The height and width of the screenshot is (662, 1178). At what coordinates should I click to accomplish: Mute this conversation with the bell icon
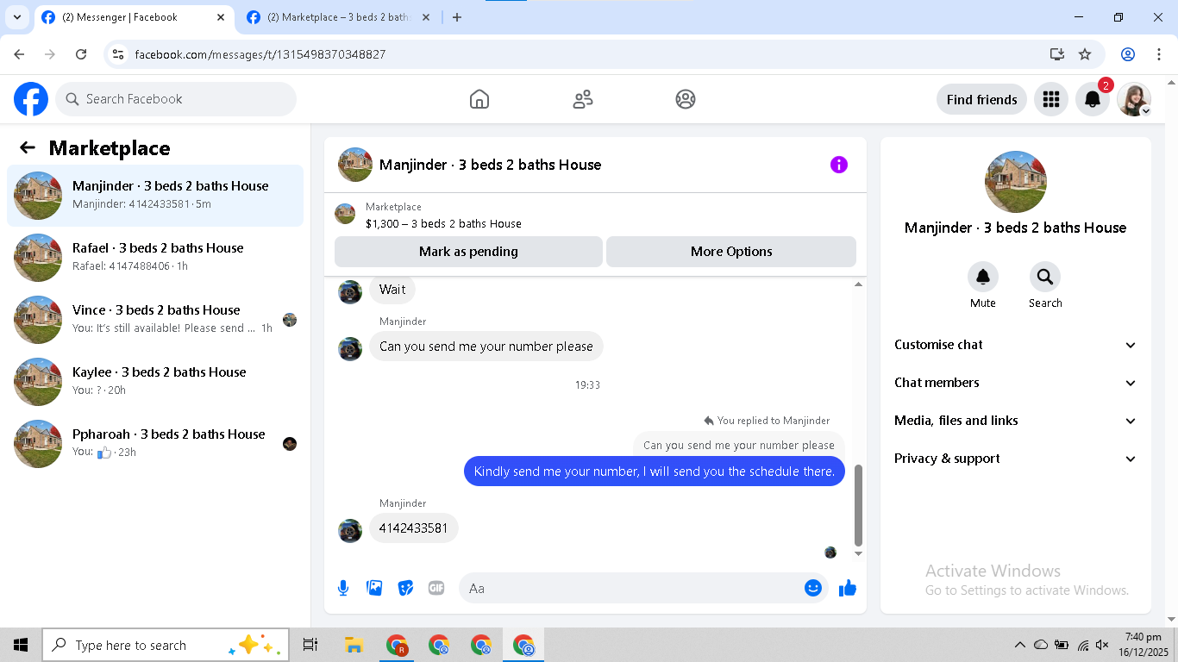[x=982, y=277]
